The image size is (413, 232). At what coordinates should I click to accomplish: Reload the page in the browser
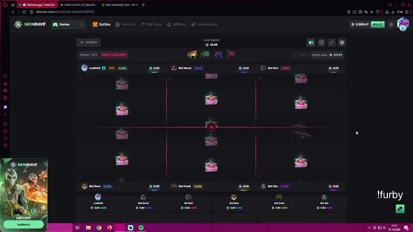coord(24,12)
